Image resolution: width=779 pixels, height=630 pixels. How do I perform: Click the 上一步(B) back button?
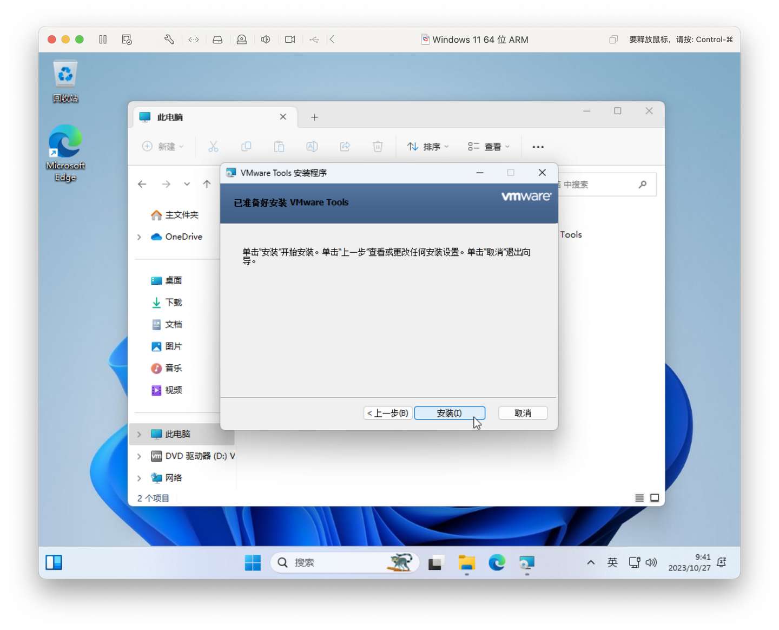click(388, 413)
